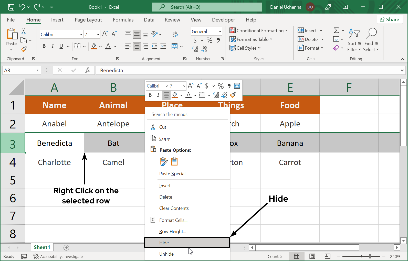
Task: Click the AutoSum sigma icon
Action: 336,30
